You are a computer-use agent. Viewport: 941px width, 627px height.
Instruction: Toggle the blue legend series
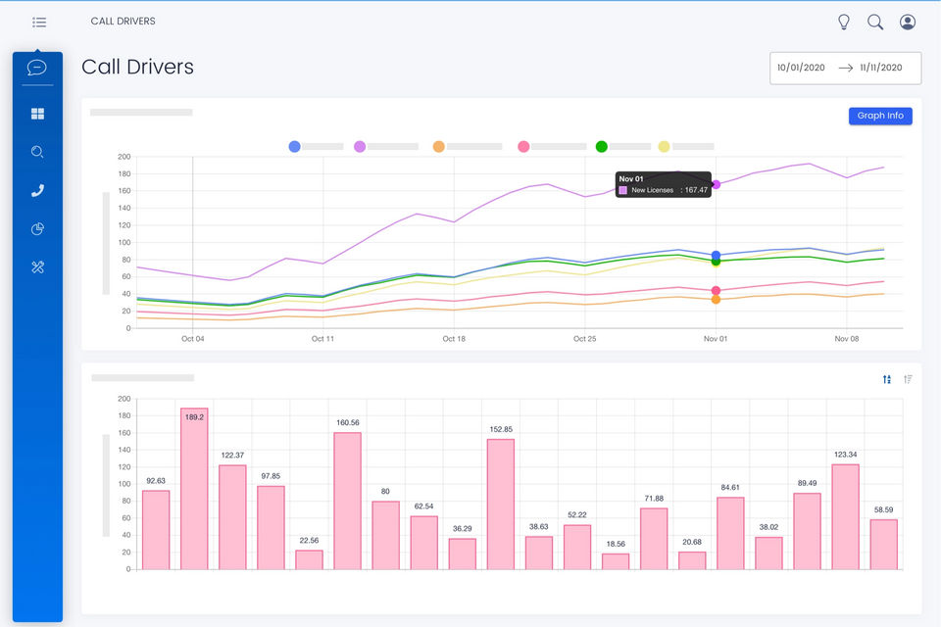316,146
